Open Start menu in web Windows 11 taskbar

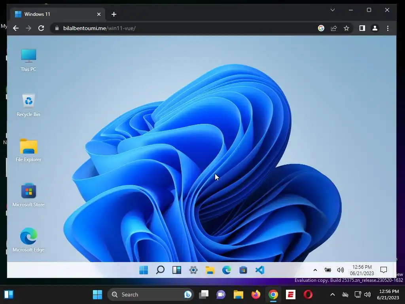(144, 270)
